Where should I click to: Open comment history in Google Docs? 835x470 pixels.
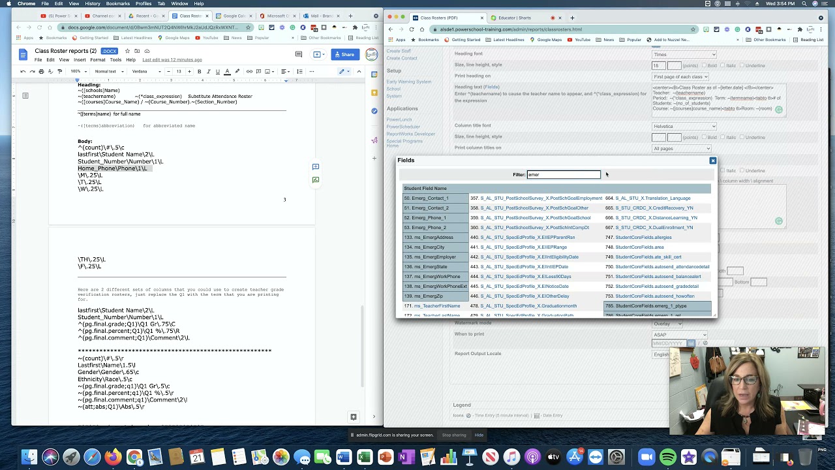(299, 54)
